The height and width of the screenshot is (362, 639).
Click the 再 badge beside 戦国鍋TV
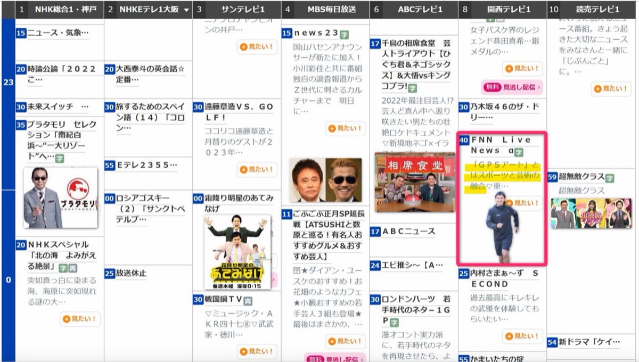click(248, 300)
